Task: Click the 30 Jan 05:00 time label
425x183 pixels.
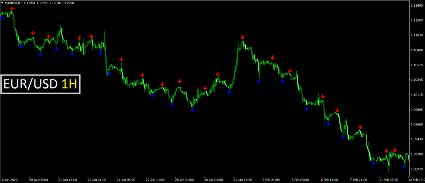Action: point(214,180)
